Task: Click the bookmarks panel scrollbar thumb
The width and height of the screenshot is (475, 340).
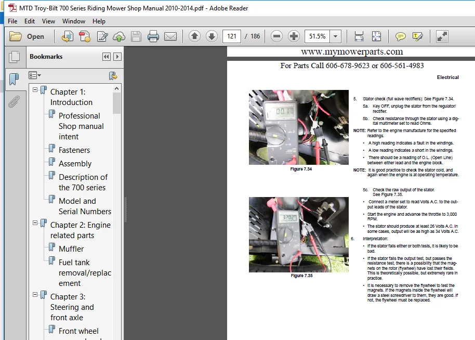Action: click(x=116, y=103)
